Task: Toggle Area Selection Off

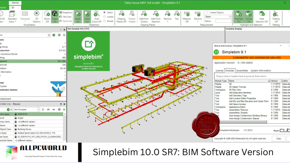Action: [261, 17]
